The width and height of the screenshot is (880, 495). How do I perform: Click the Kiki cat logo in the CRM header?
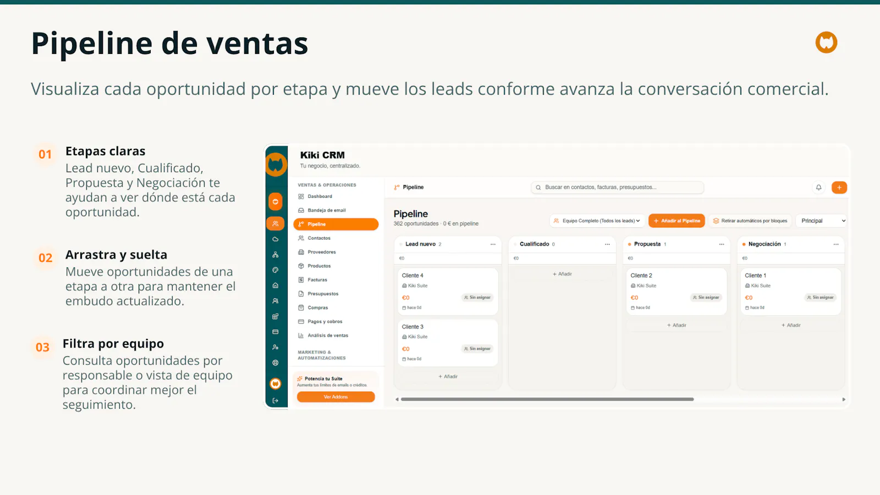276,164
